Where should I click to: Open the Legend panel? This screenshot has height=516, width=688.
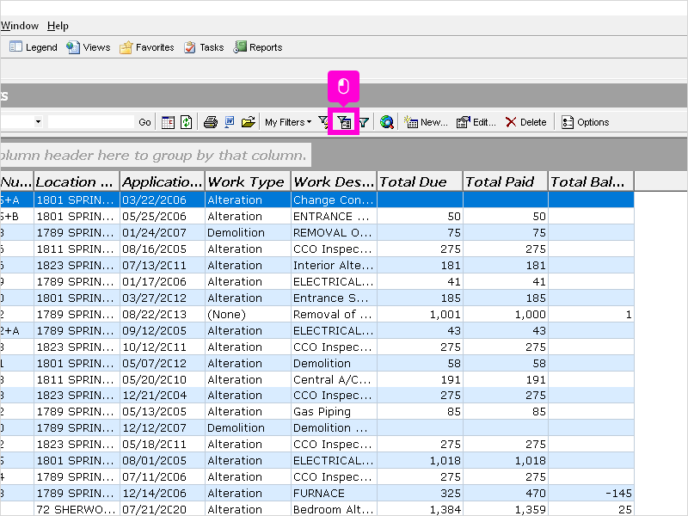[x=34, y=47]
